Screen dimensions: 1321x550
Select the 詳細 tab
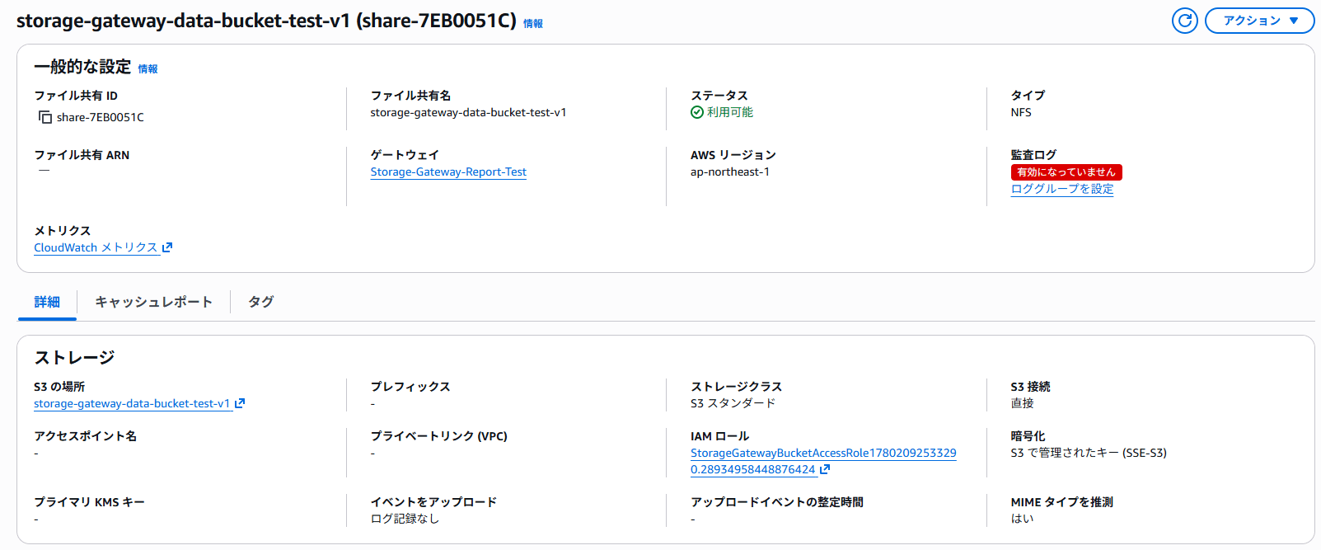(47, 302)
